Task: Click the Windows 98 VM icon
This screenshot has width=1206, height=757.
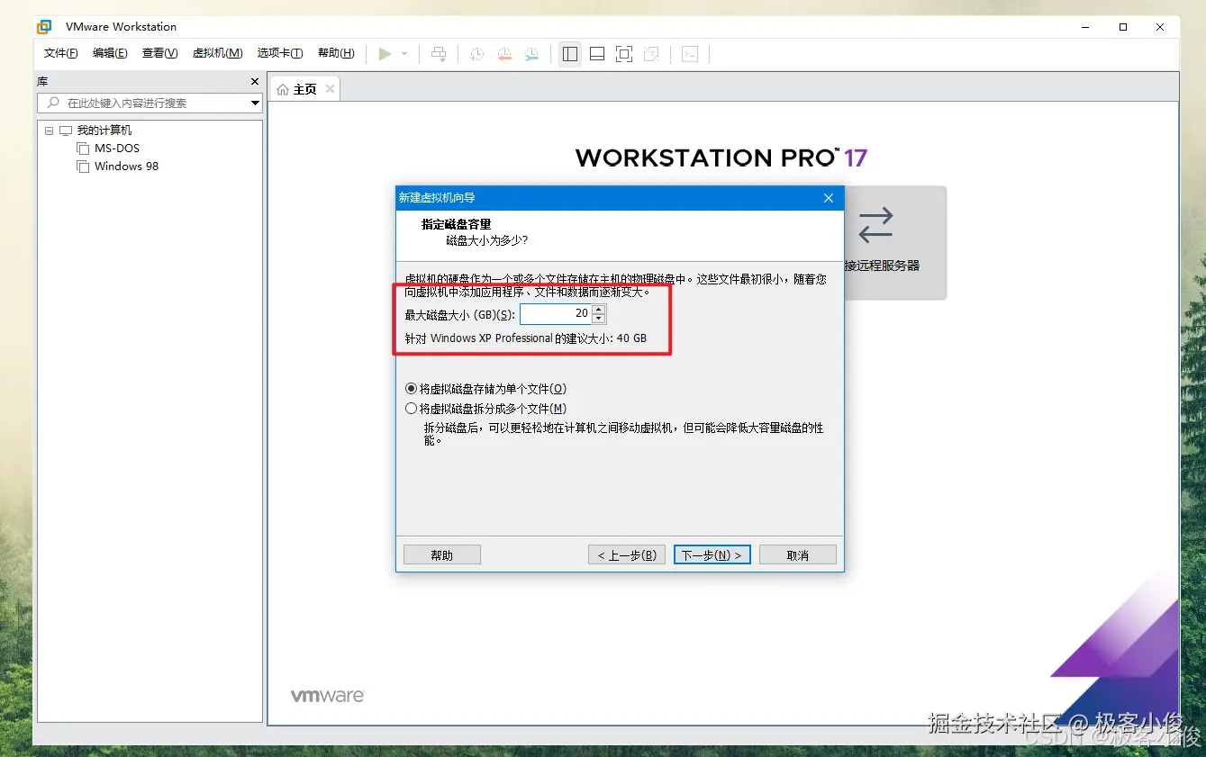Action: (x=83, y=167)
